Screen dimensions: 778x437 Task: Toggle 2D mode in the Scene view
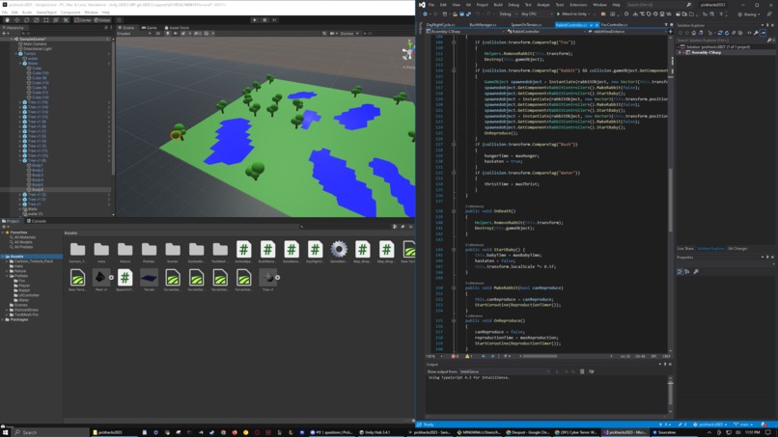(158, 33)
